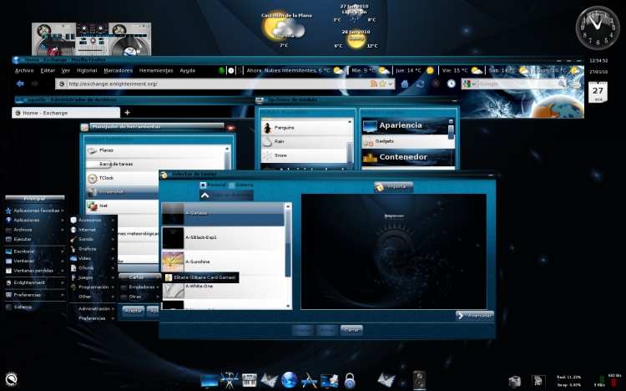Image resolution: width=626 pixels, height=391 pixels.
Task: Launch Elitaire Card Games menu entry
Action: pos(201,277)
